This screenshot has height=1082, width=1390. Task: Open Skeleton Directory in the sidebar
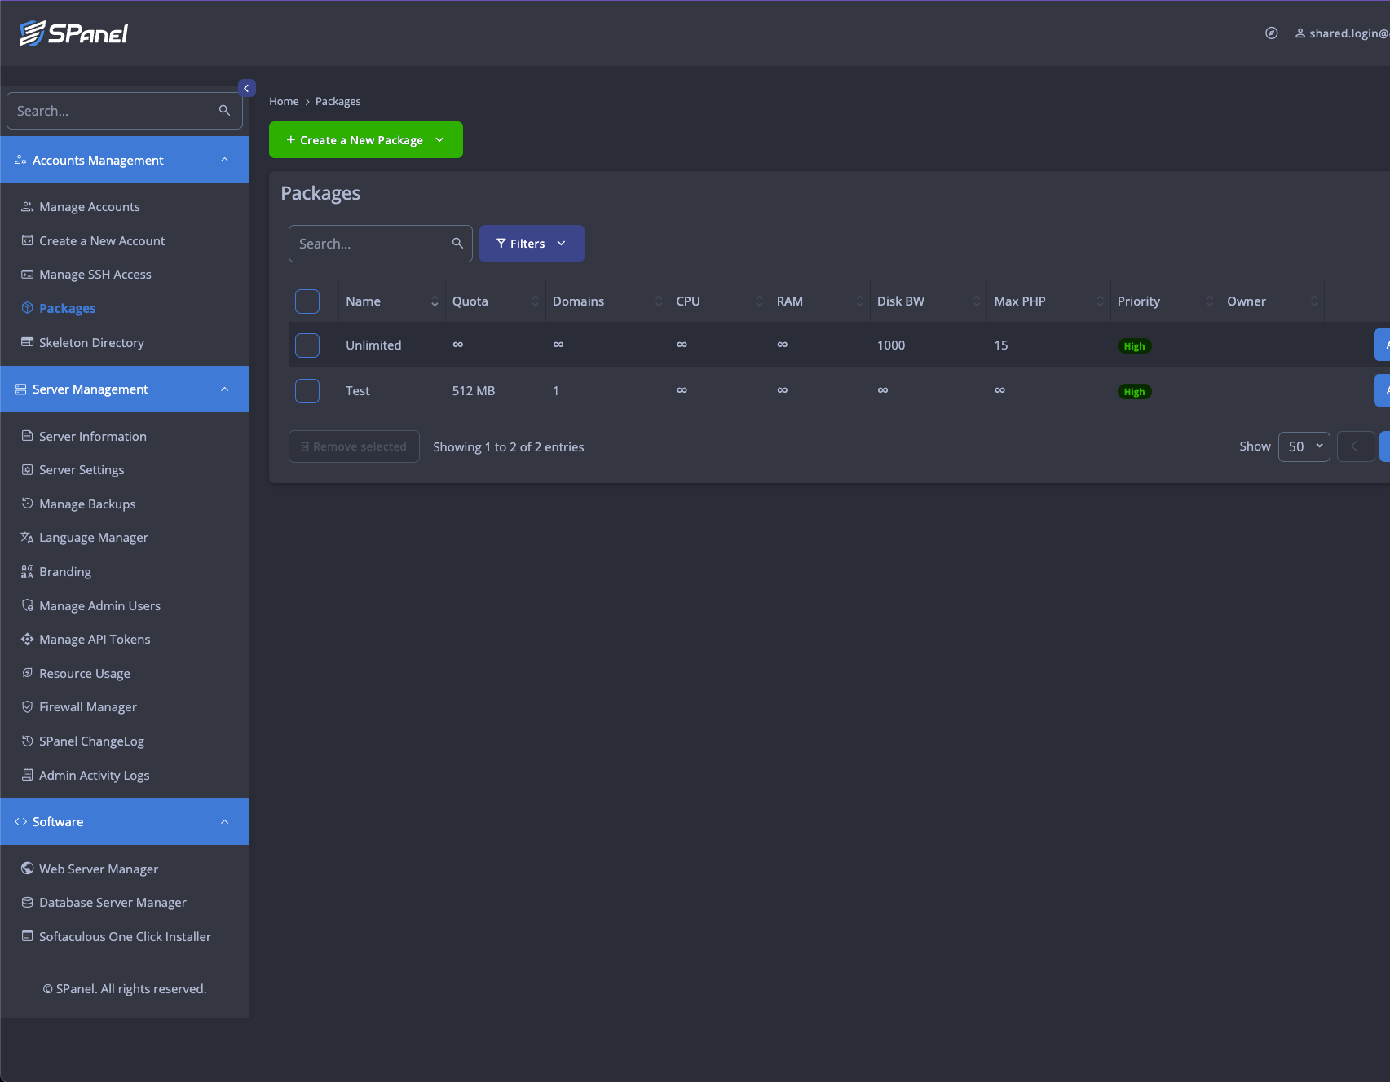[91, 343]
